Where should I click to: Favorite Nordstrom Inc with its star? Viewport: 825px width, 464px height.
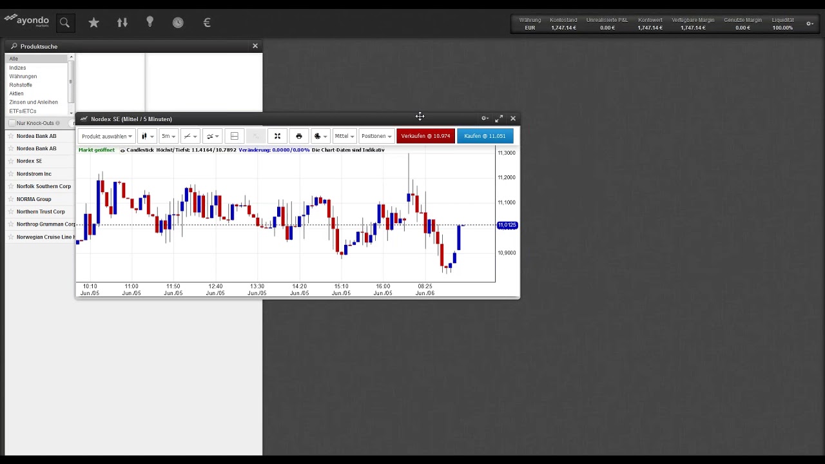[x=11, y=174]
